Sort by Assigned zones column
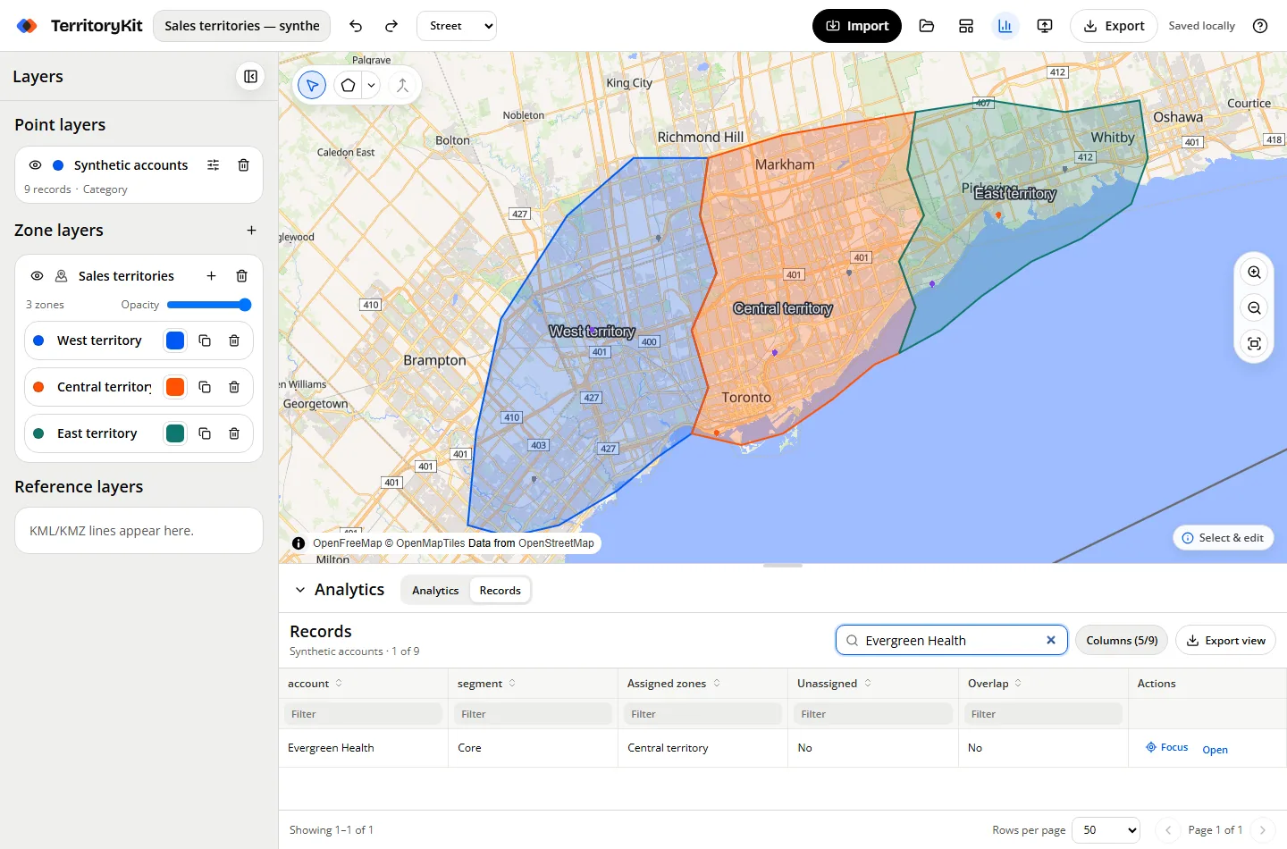Screen dimensions: 1287x849 pyautogui.click(x=673, y=684)
